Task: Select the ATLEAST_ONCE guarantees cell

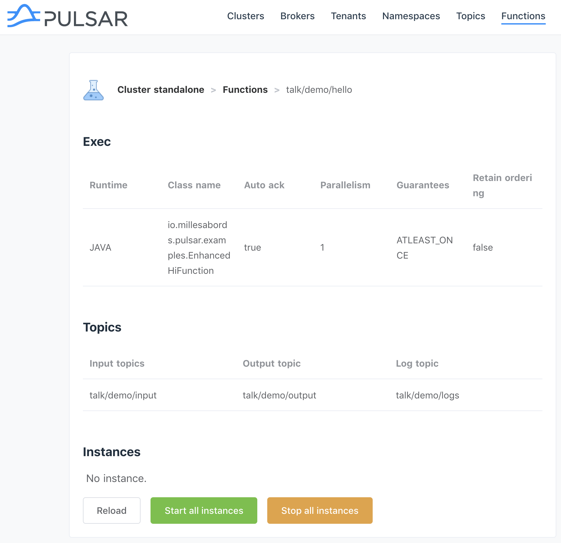Action: [x=425, y=248]
